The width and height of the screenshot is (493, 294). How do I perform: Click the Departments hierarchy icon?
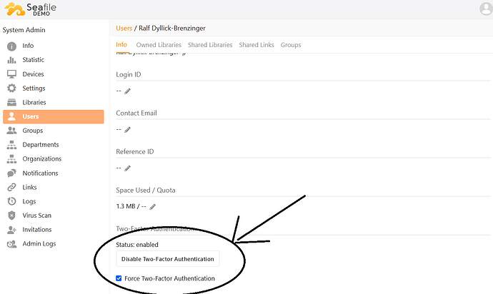click(x=11, y=145)
